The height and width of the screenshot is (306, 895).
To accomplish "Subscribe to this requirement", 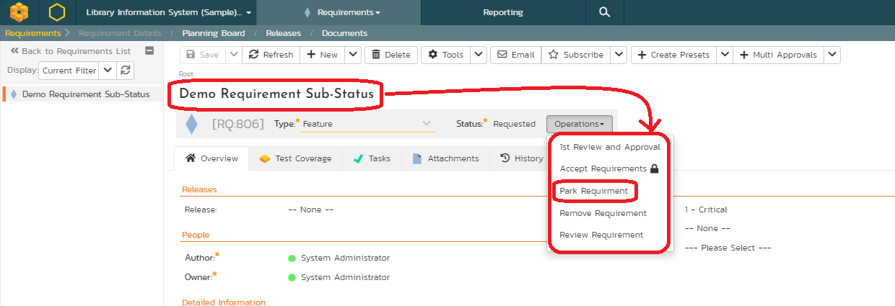I will point(575,55).
